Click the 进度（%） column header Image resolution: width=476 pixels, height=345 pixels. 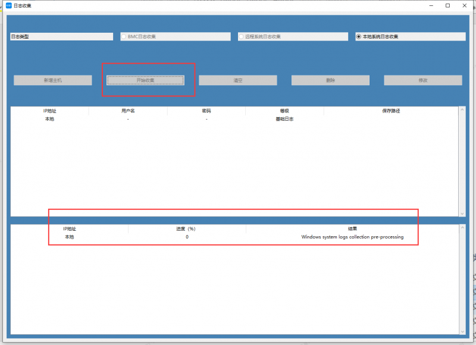[x=187, y=229]
